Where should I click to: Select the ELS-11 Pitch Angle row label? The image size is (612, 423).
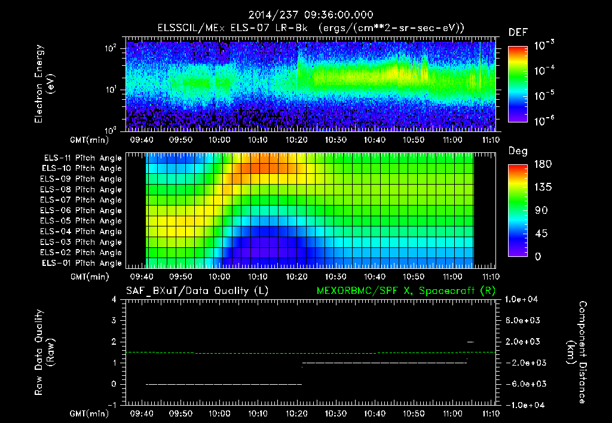(82, 158)
